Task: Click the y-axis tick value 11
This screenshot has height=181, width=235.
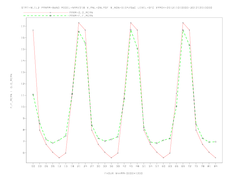Action: [23, 95]
